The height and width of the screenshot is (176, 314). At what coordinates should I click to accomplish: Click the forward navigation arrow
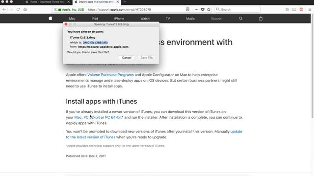[x=11, y=9]
